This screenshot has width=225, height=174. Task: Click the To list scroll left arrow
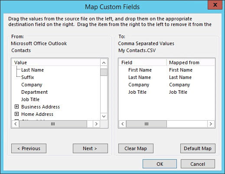pos(123,124)
